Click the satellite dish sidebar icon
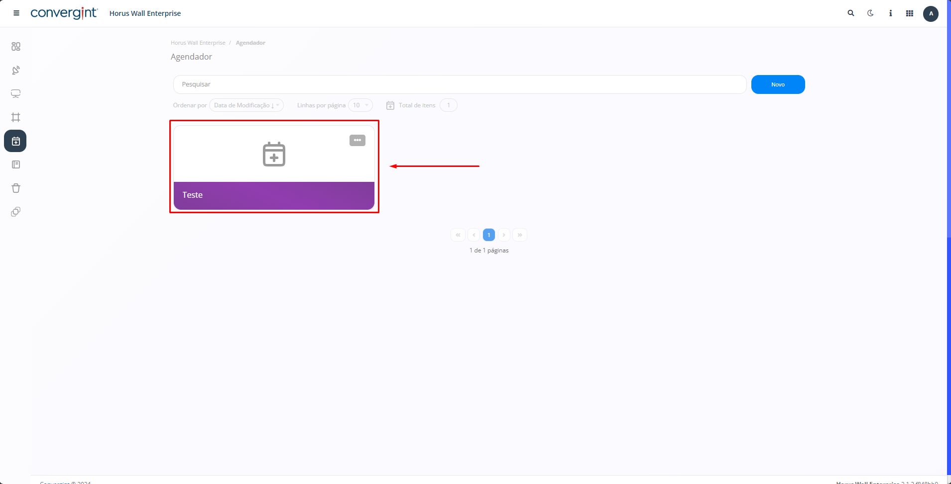 pos(16,70)
